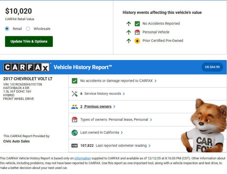227x174 pixels.
Task: Expand the No accidents or damage reported chevron
Action: coord(155,81)
